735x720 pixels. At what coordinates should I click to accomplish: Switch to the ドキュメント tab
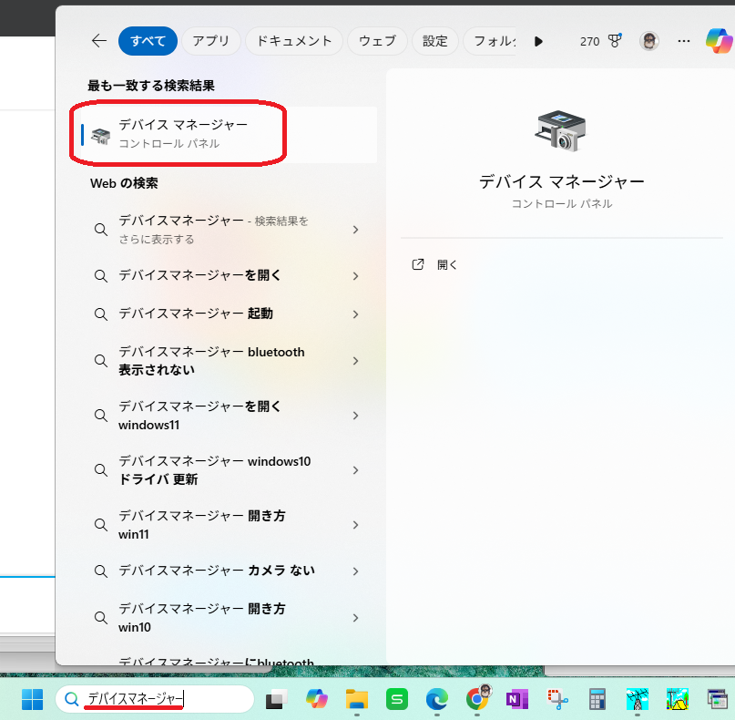click(294, 41)
